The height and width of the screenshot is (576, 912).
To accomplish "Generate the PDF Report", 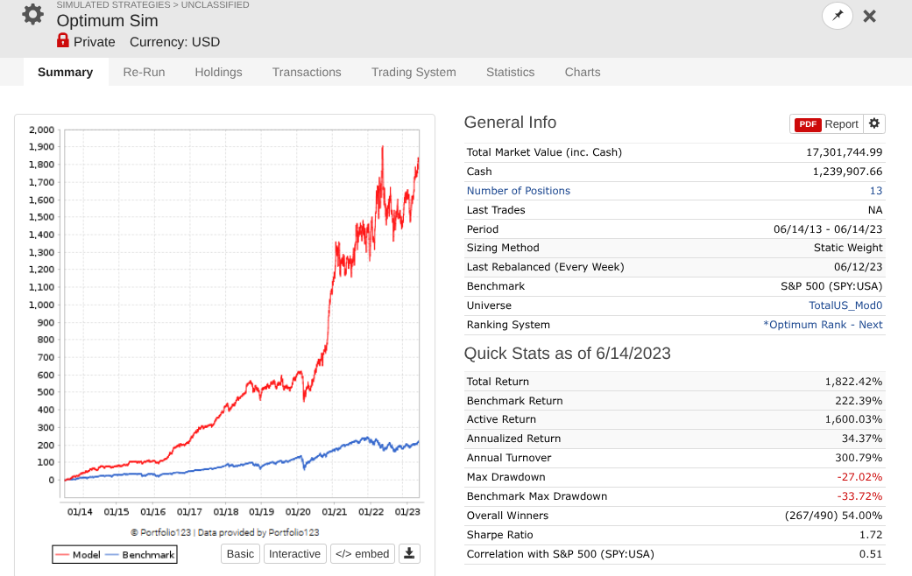I will click(826, 123).
